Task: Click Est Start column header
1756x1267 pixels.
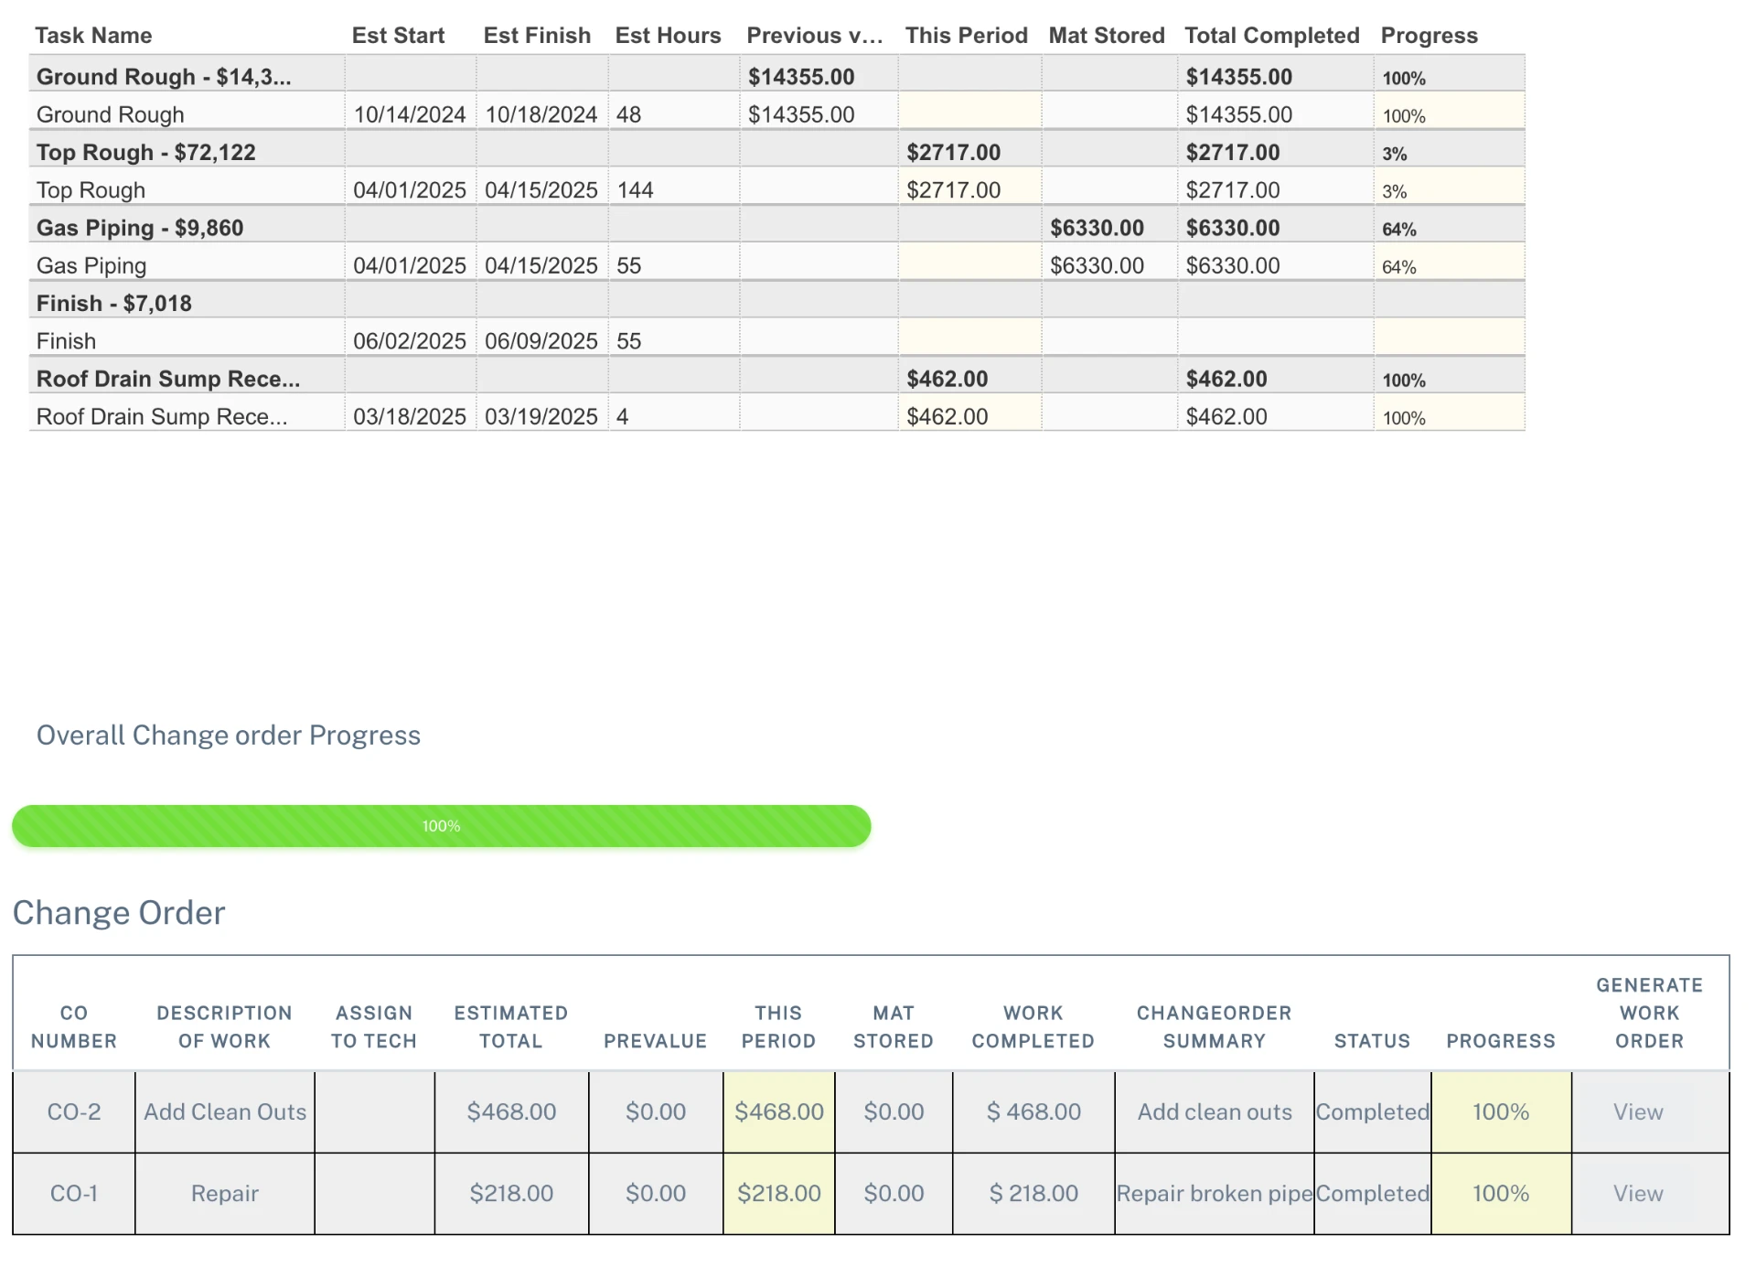Action: pyautogui.click(x=398, y=36)
